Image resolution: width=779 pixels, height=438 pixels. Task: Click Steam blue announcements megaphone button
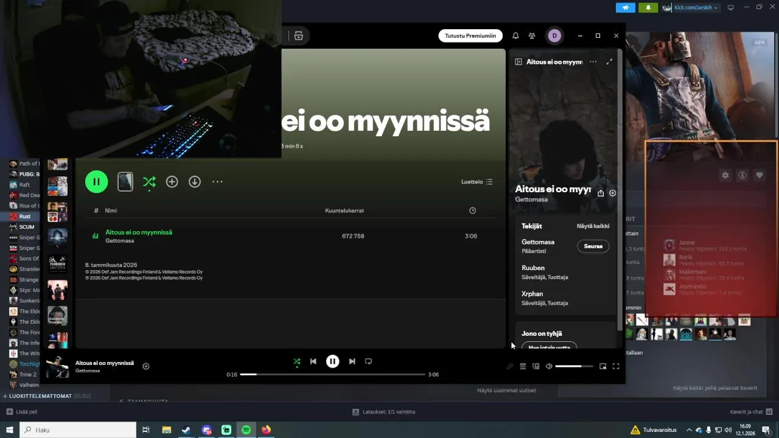pyautogui.click(x=626, y=7)
